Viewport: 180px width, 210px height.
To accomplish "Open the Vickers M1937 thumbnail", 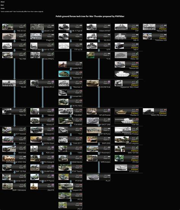I will pyautogui.click(x=92, y=27).
